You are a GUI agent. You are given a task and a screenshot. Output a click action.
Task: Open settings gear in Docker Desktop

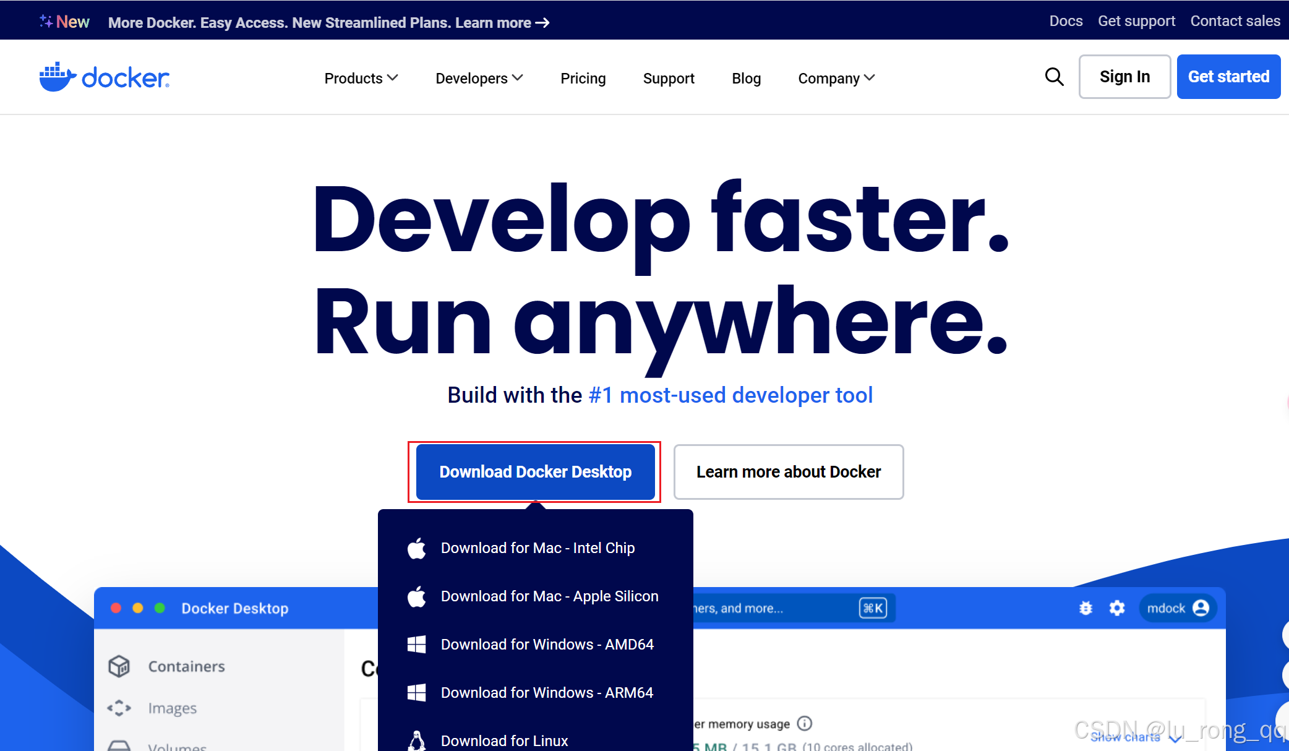[x=1117, y=608]
